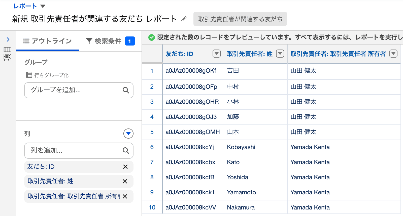The width and height of the screenshot is (403, 216).
Task: Select cell a0JAz000008gOMH
Action: [x=193, y=132]
